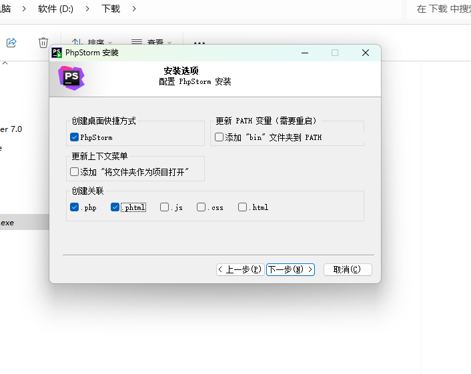Viewport: 471px width, 374px height.
Task: Click the Explorer item ending with "er 7.0"
Action: (11, 129)
